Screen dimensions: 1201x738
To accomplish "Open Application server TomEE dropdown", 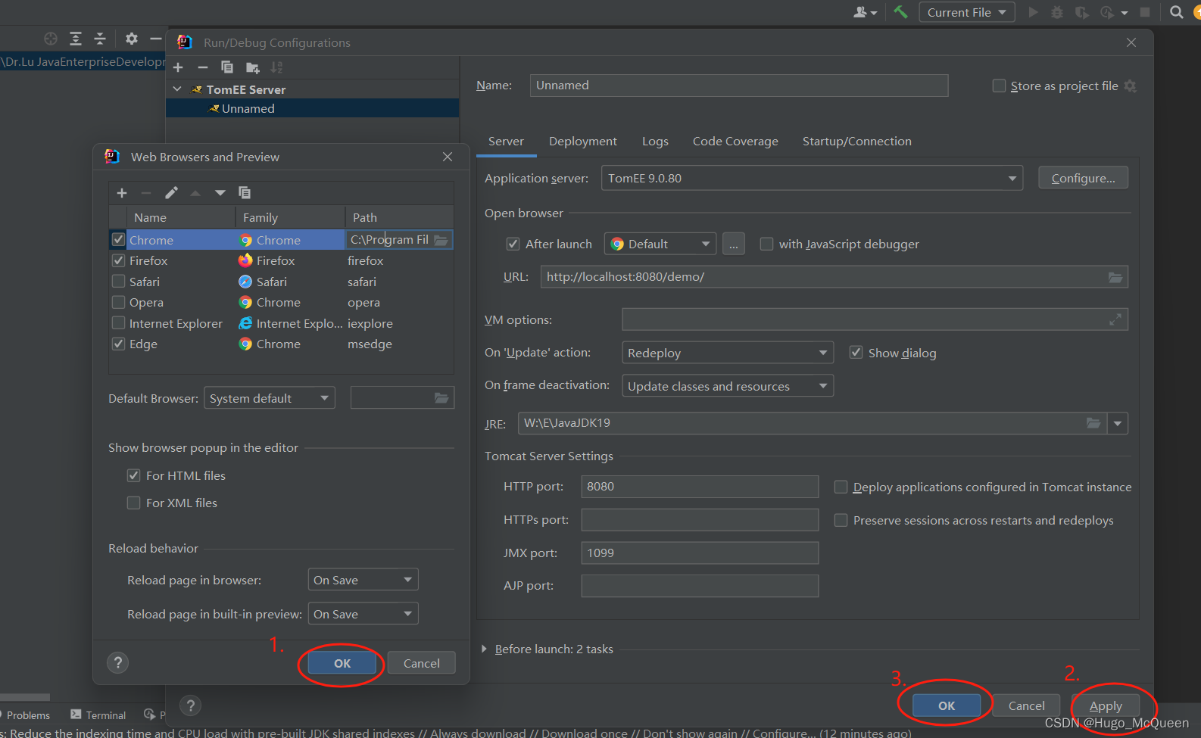I will pyautogui.click(x=812, y=178).
